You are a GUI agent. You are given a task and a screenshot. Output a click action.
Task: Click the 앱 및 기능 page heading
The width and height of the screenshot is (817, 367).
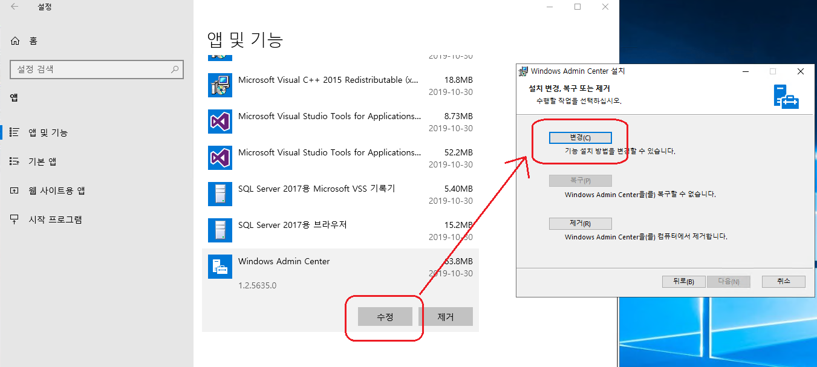246,40
